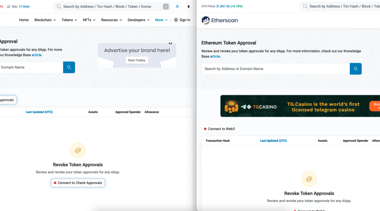Image resolution: width=380 pixels, height=211 pixels.
Task: Click the Etherscan logo in right window
Action: pos(219,20)
